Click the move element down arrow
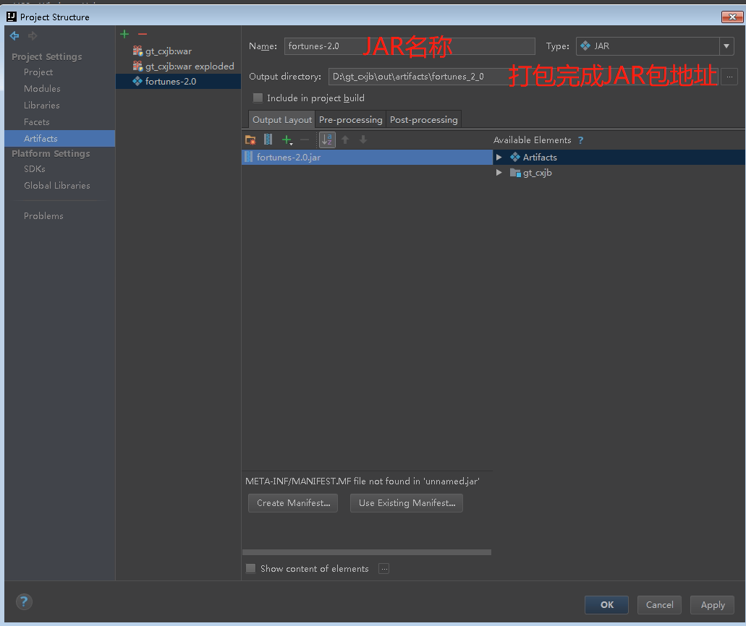The height and width of the screenshot is (626, 746). [363, 140]
